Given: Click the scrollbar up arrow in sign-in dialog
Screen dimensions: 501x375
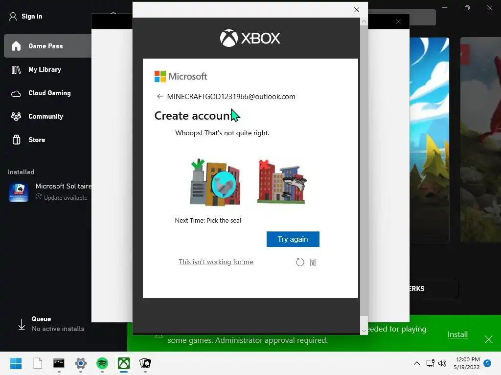Looking at the screenshot, I should coord(364,21).
